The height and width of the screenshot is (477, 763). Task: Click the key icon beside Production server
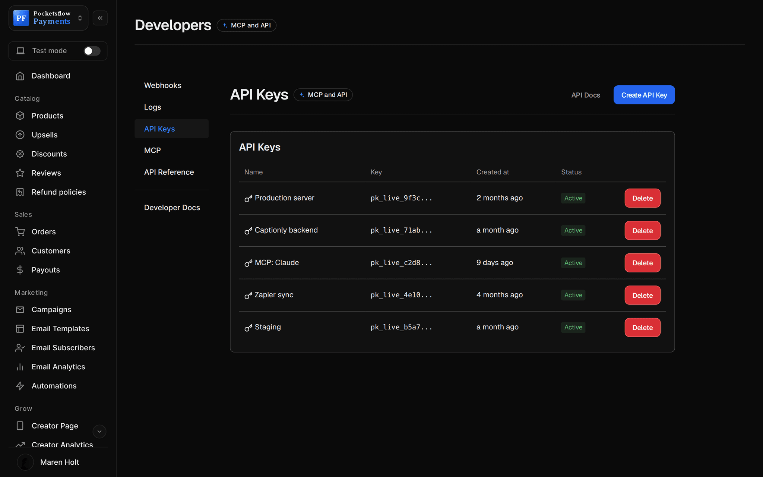point(248,199)
